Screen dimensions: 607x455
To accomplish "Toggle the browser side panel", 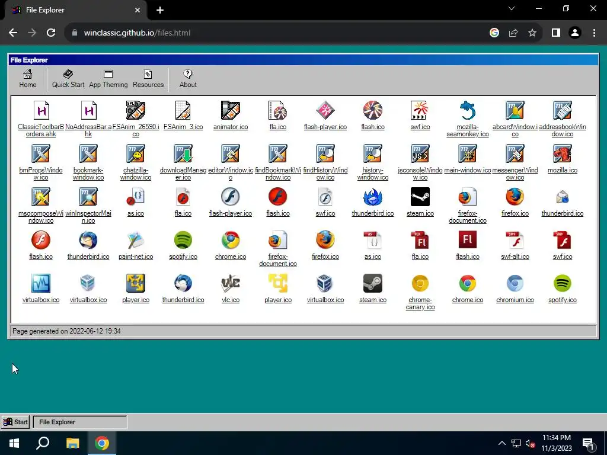I will pos(556,33).
